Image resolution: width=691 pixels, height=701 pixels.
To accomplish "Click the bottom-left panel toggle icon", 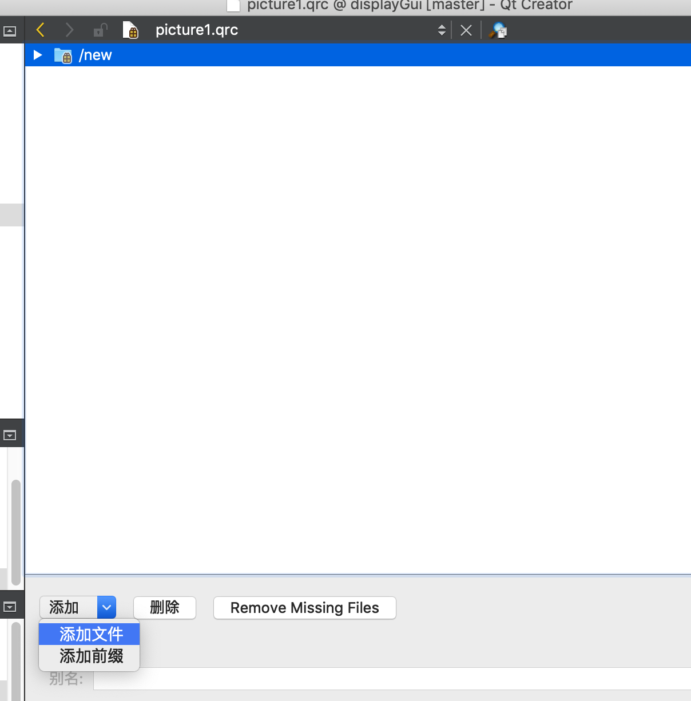I will [x=10, y=607].
